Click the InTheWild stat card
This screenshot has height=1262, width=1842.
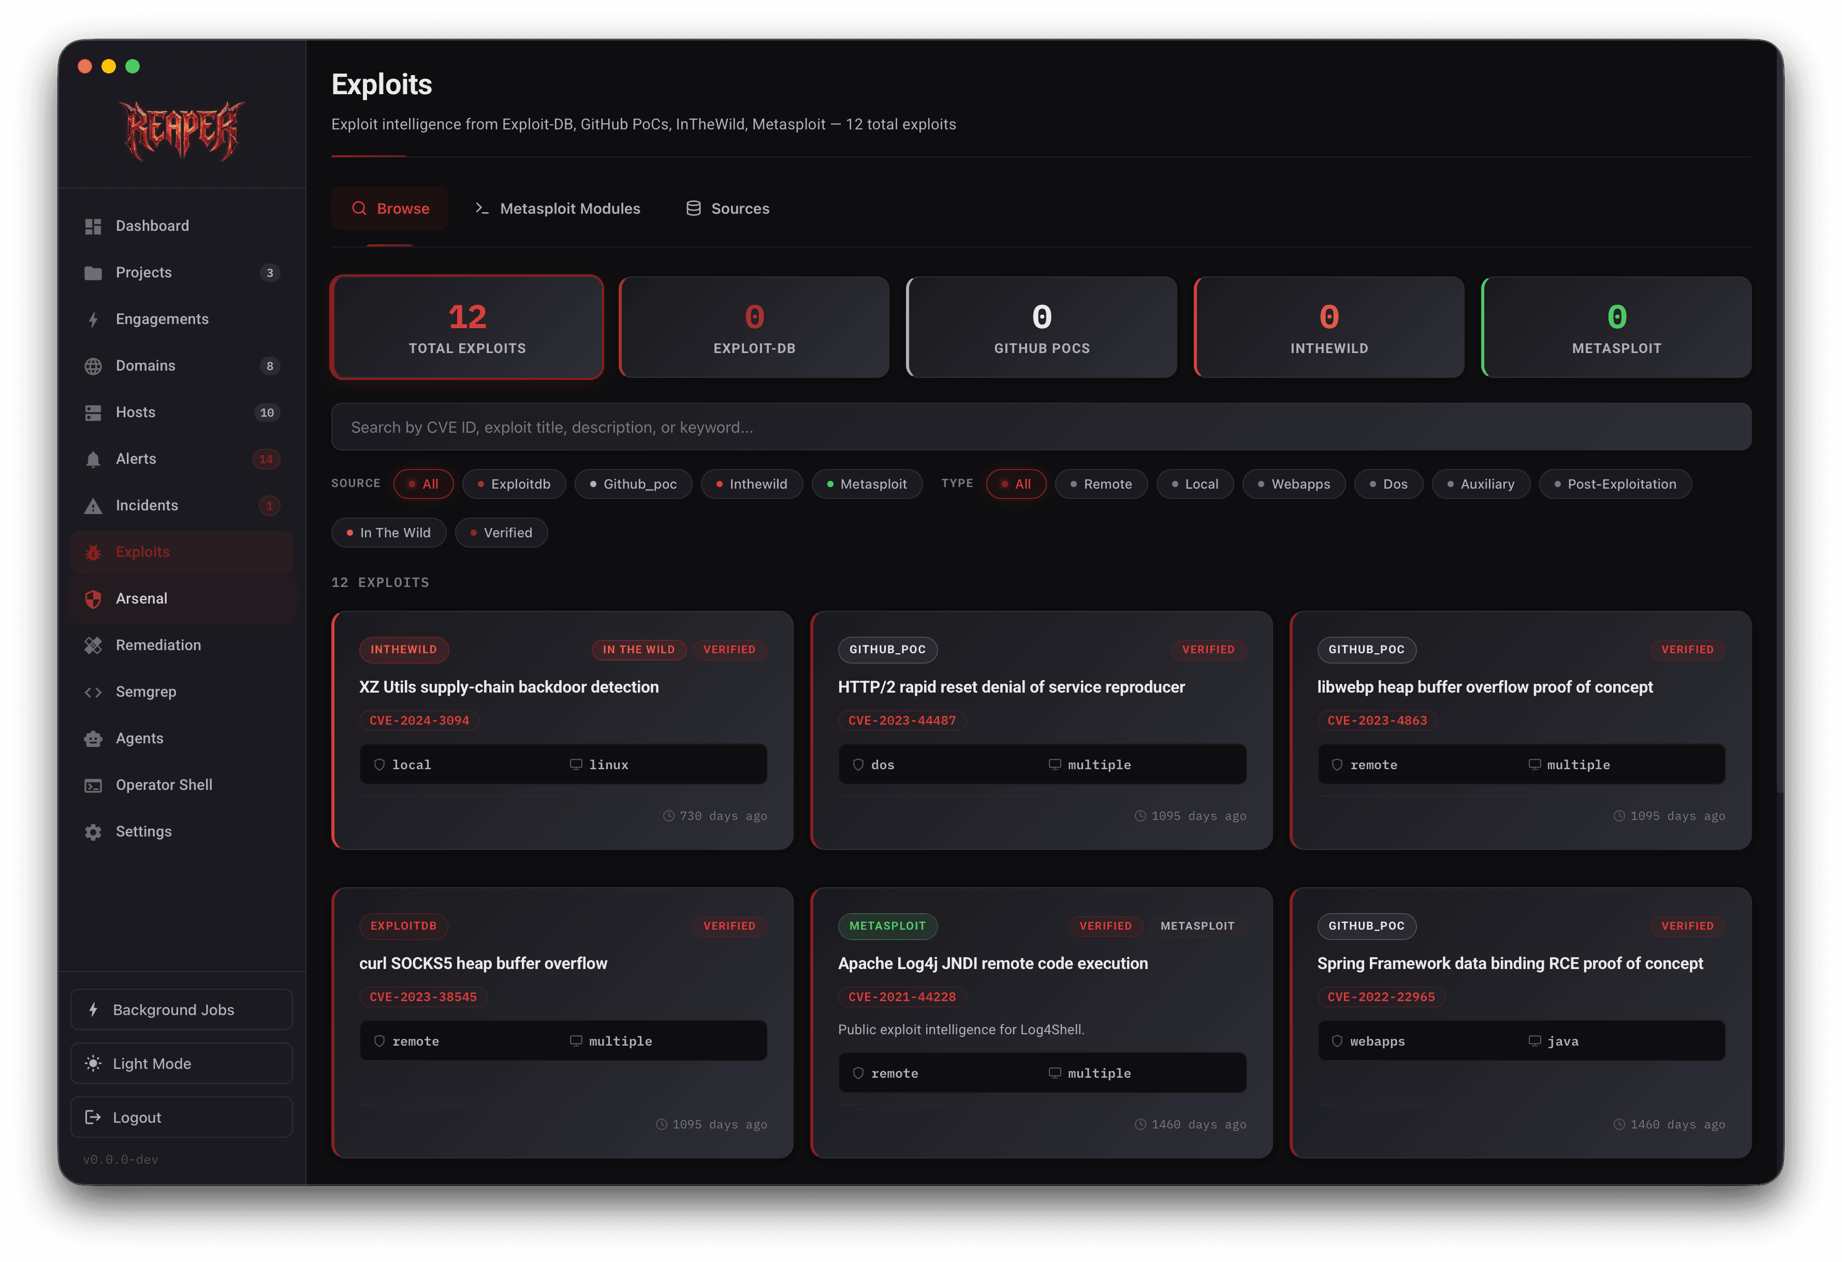click(x=1329, y=327)
